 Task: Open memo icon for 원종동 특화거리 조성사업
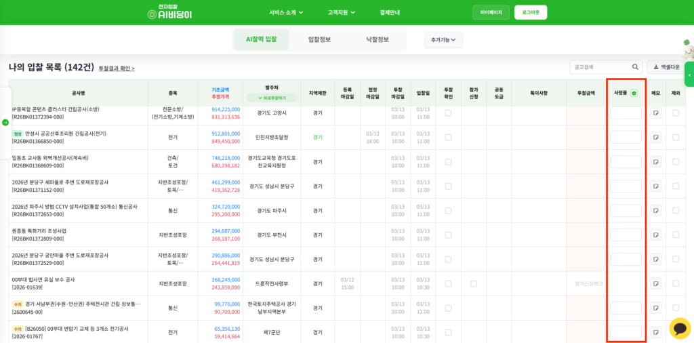point(655,235)
